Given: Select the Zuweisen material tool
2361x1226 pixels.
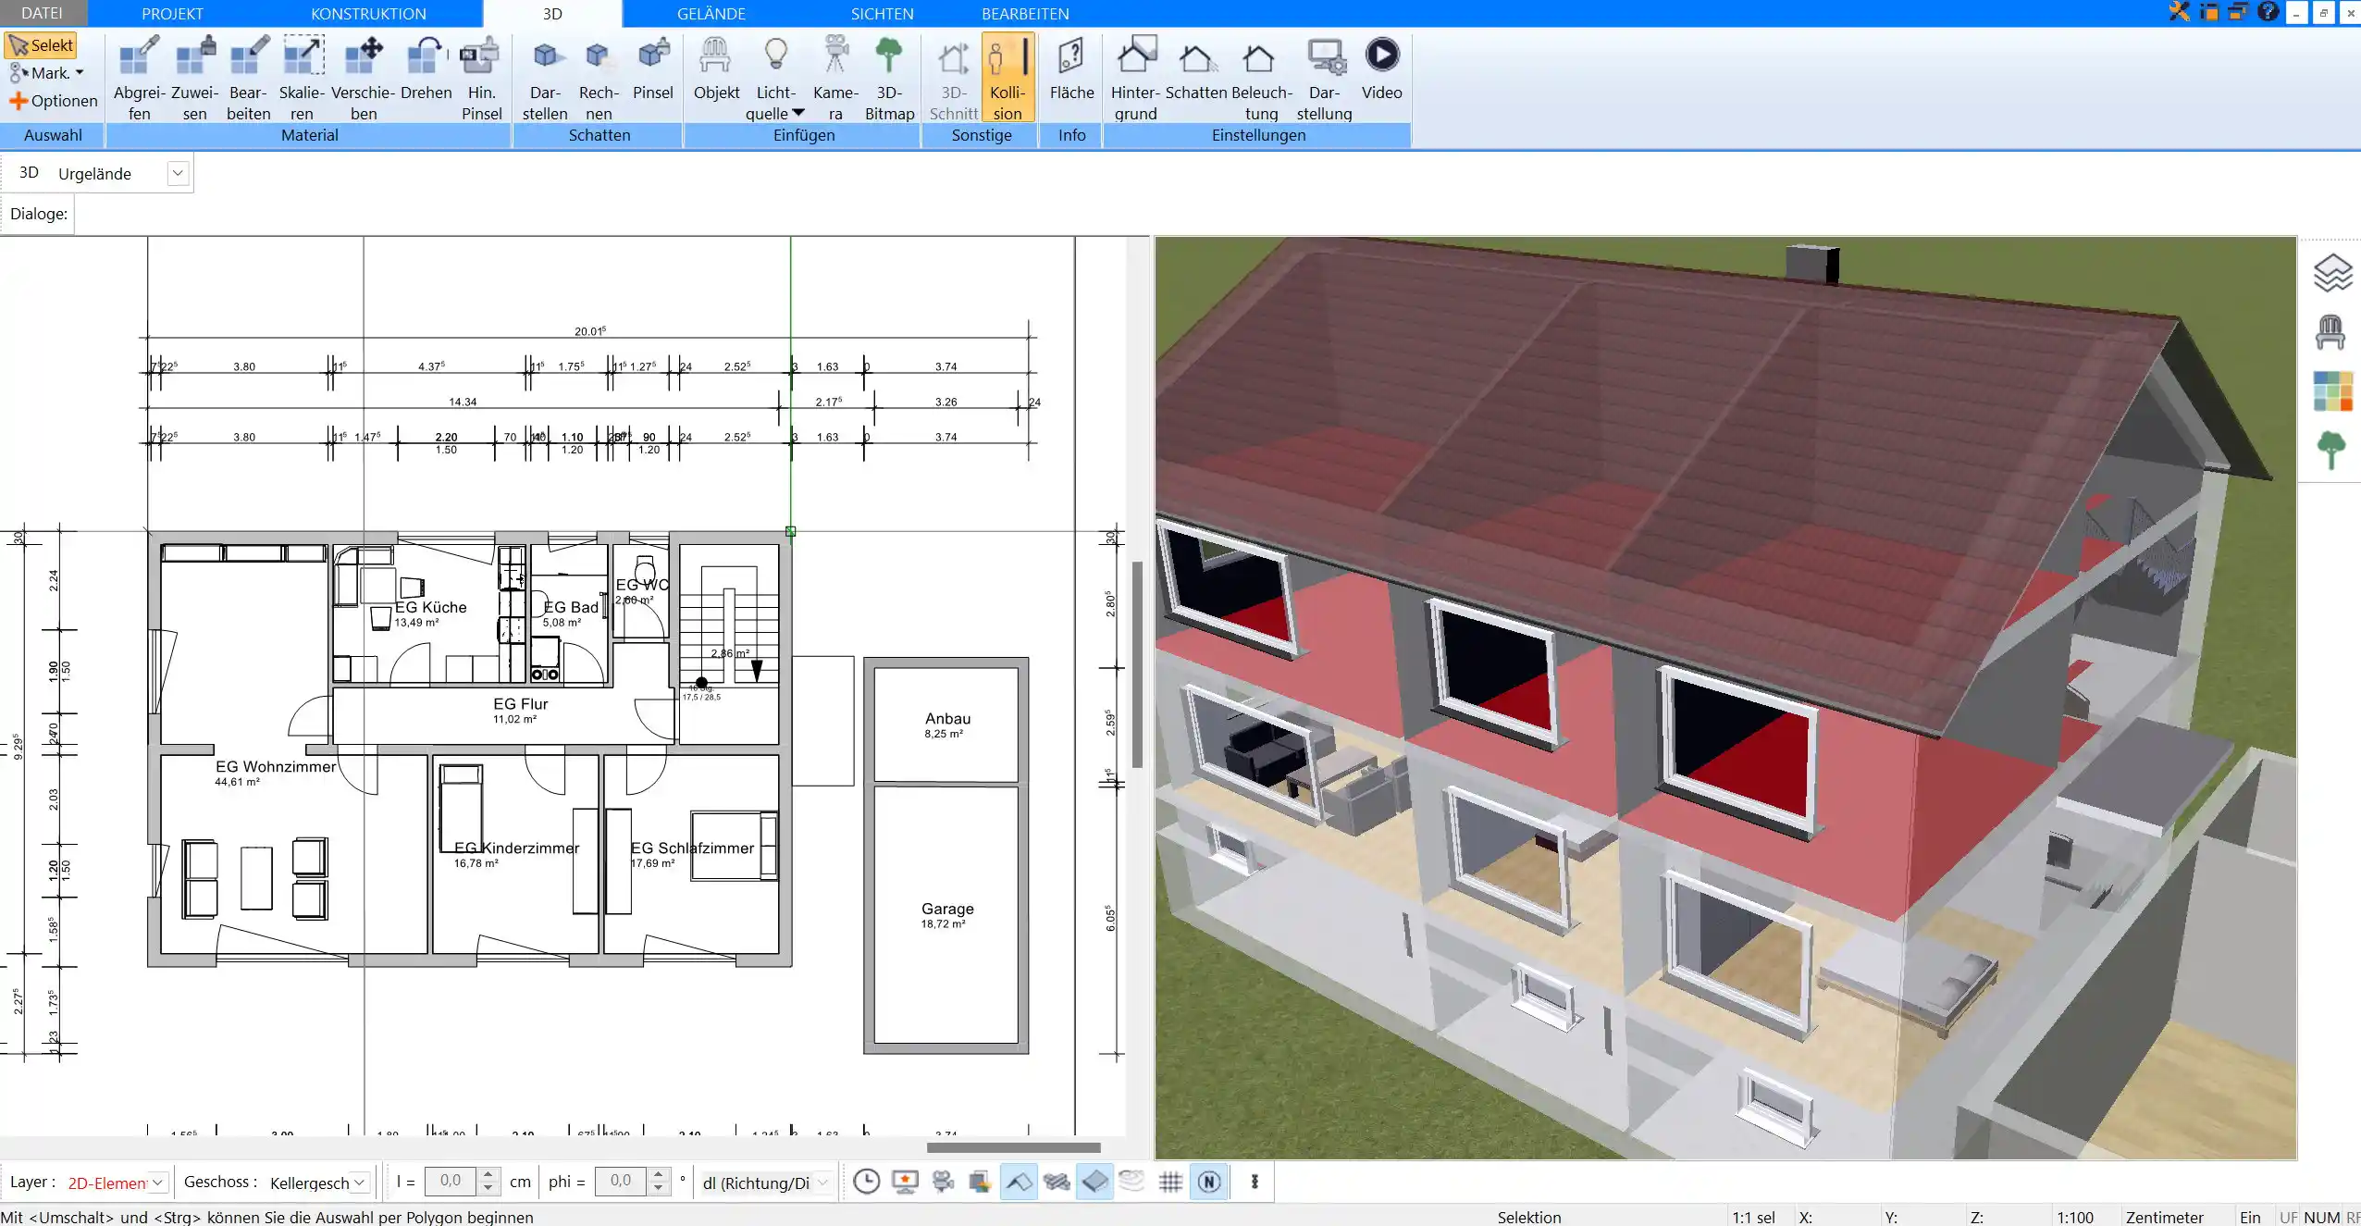Looking at the screenshot, I should (x=194, y=78).
